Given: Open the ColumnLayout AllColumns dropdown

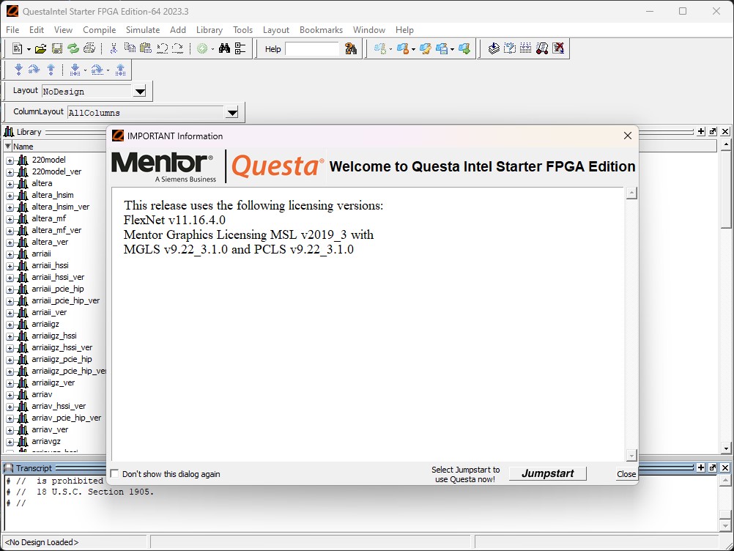Looking at the screenshot, I should coord(231,112).
